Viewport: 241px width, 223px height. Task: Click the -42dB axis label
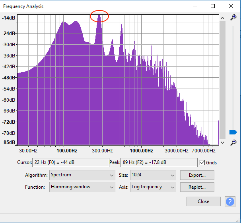pos(9,67)
